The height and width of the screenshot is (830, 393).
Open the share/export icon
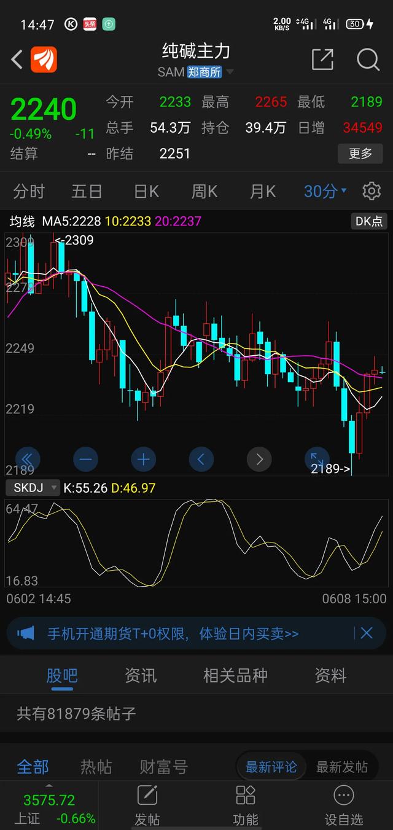pyautogui.click(x=322, y=60)
